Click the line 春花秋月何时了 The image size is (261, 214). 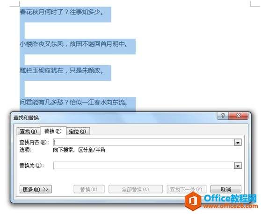(x=62, y=12)
